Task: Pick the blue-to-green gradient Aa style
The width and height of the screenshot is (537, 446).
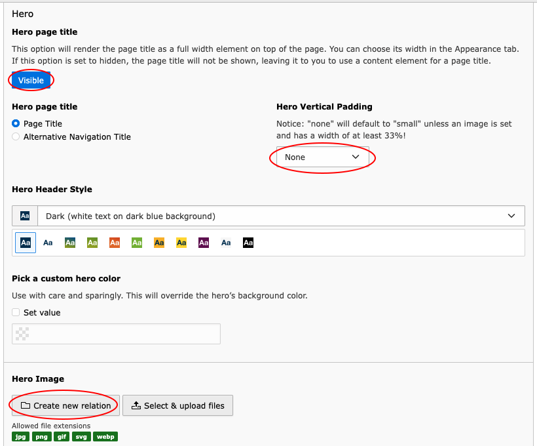Action: (70, 243)
